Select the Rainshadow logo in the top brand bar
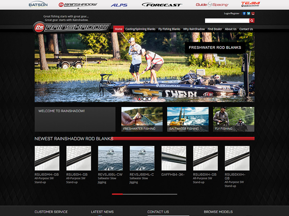 [x=78, y=4]
